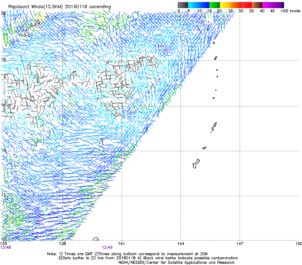
Task: Click the note about black wind barbs contamination
Action: (x=188, y=258)
